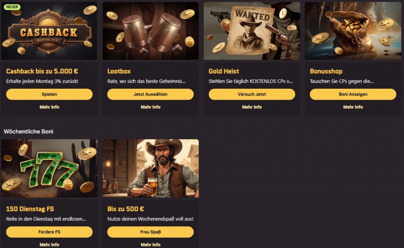Click the NEUER badge on Cashback card
The width and height of the screenshot is (404, 248).
coord(12,7)
